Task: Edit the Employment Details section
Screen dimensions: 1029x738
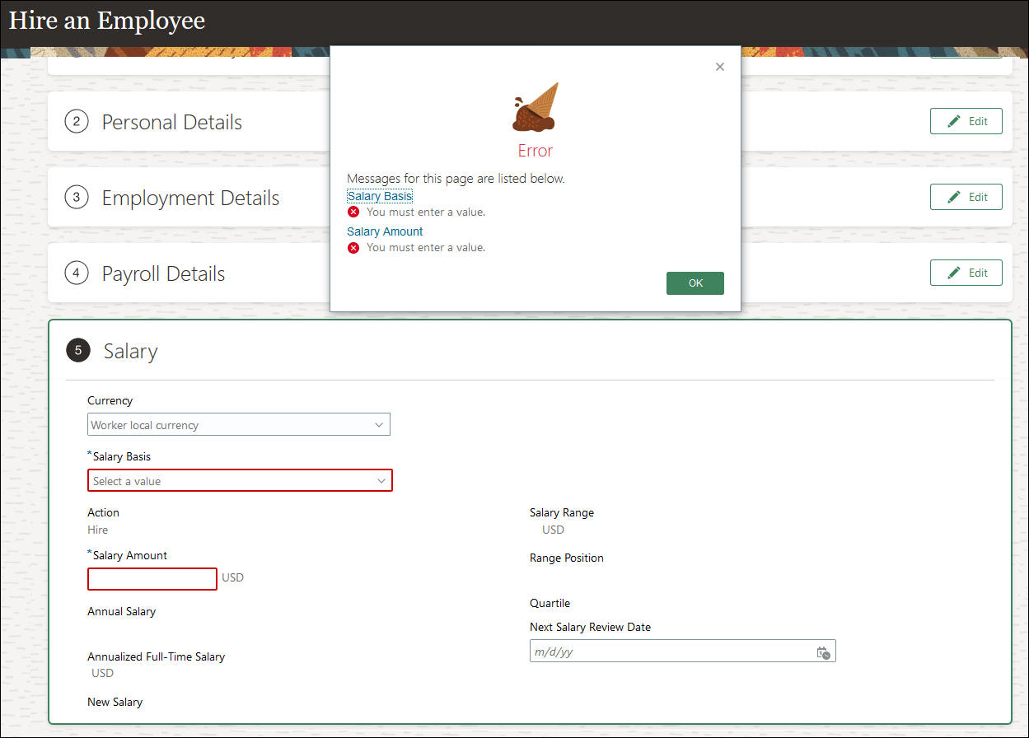Action: click(966, 197)
